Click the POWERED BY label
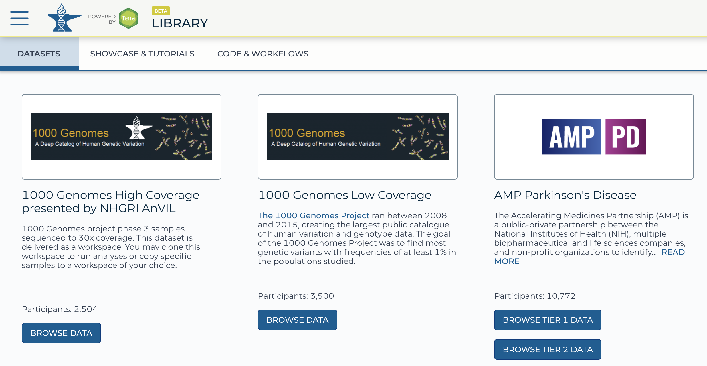Screen dimensions: 707x366 tap(102, 19)
